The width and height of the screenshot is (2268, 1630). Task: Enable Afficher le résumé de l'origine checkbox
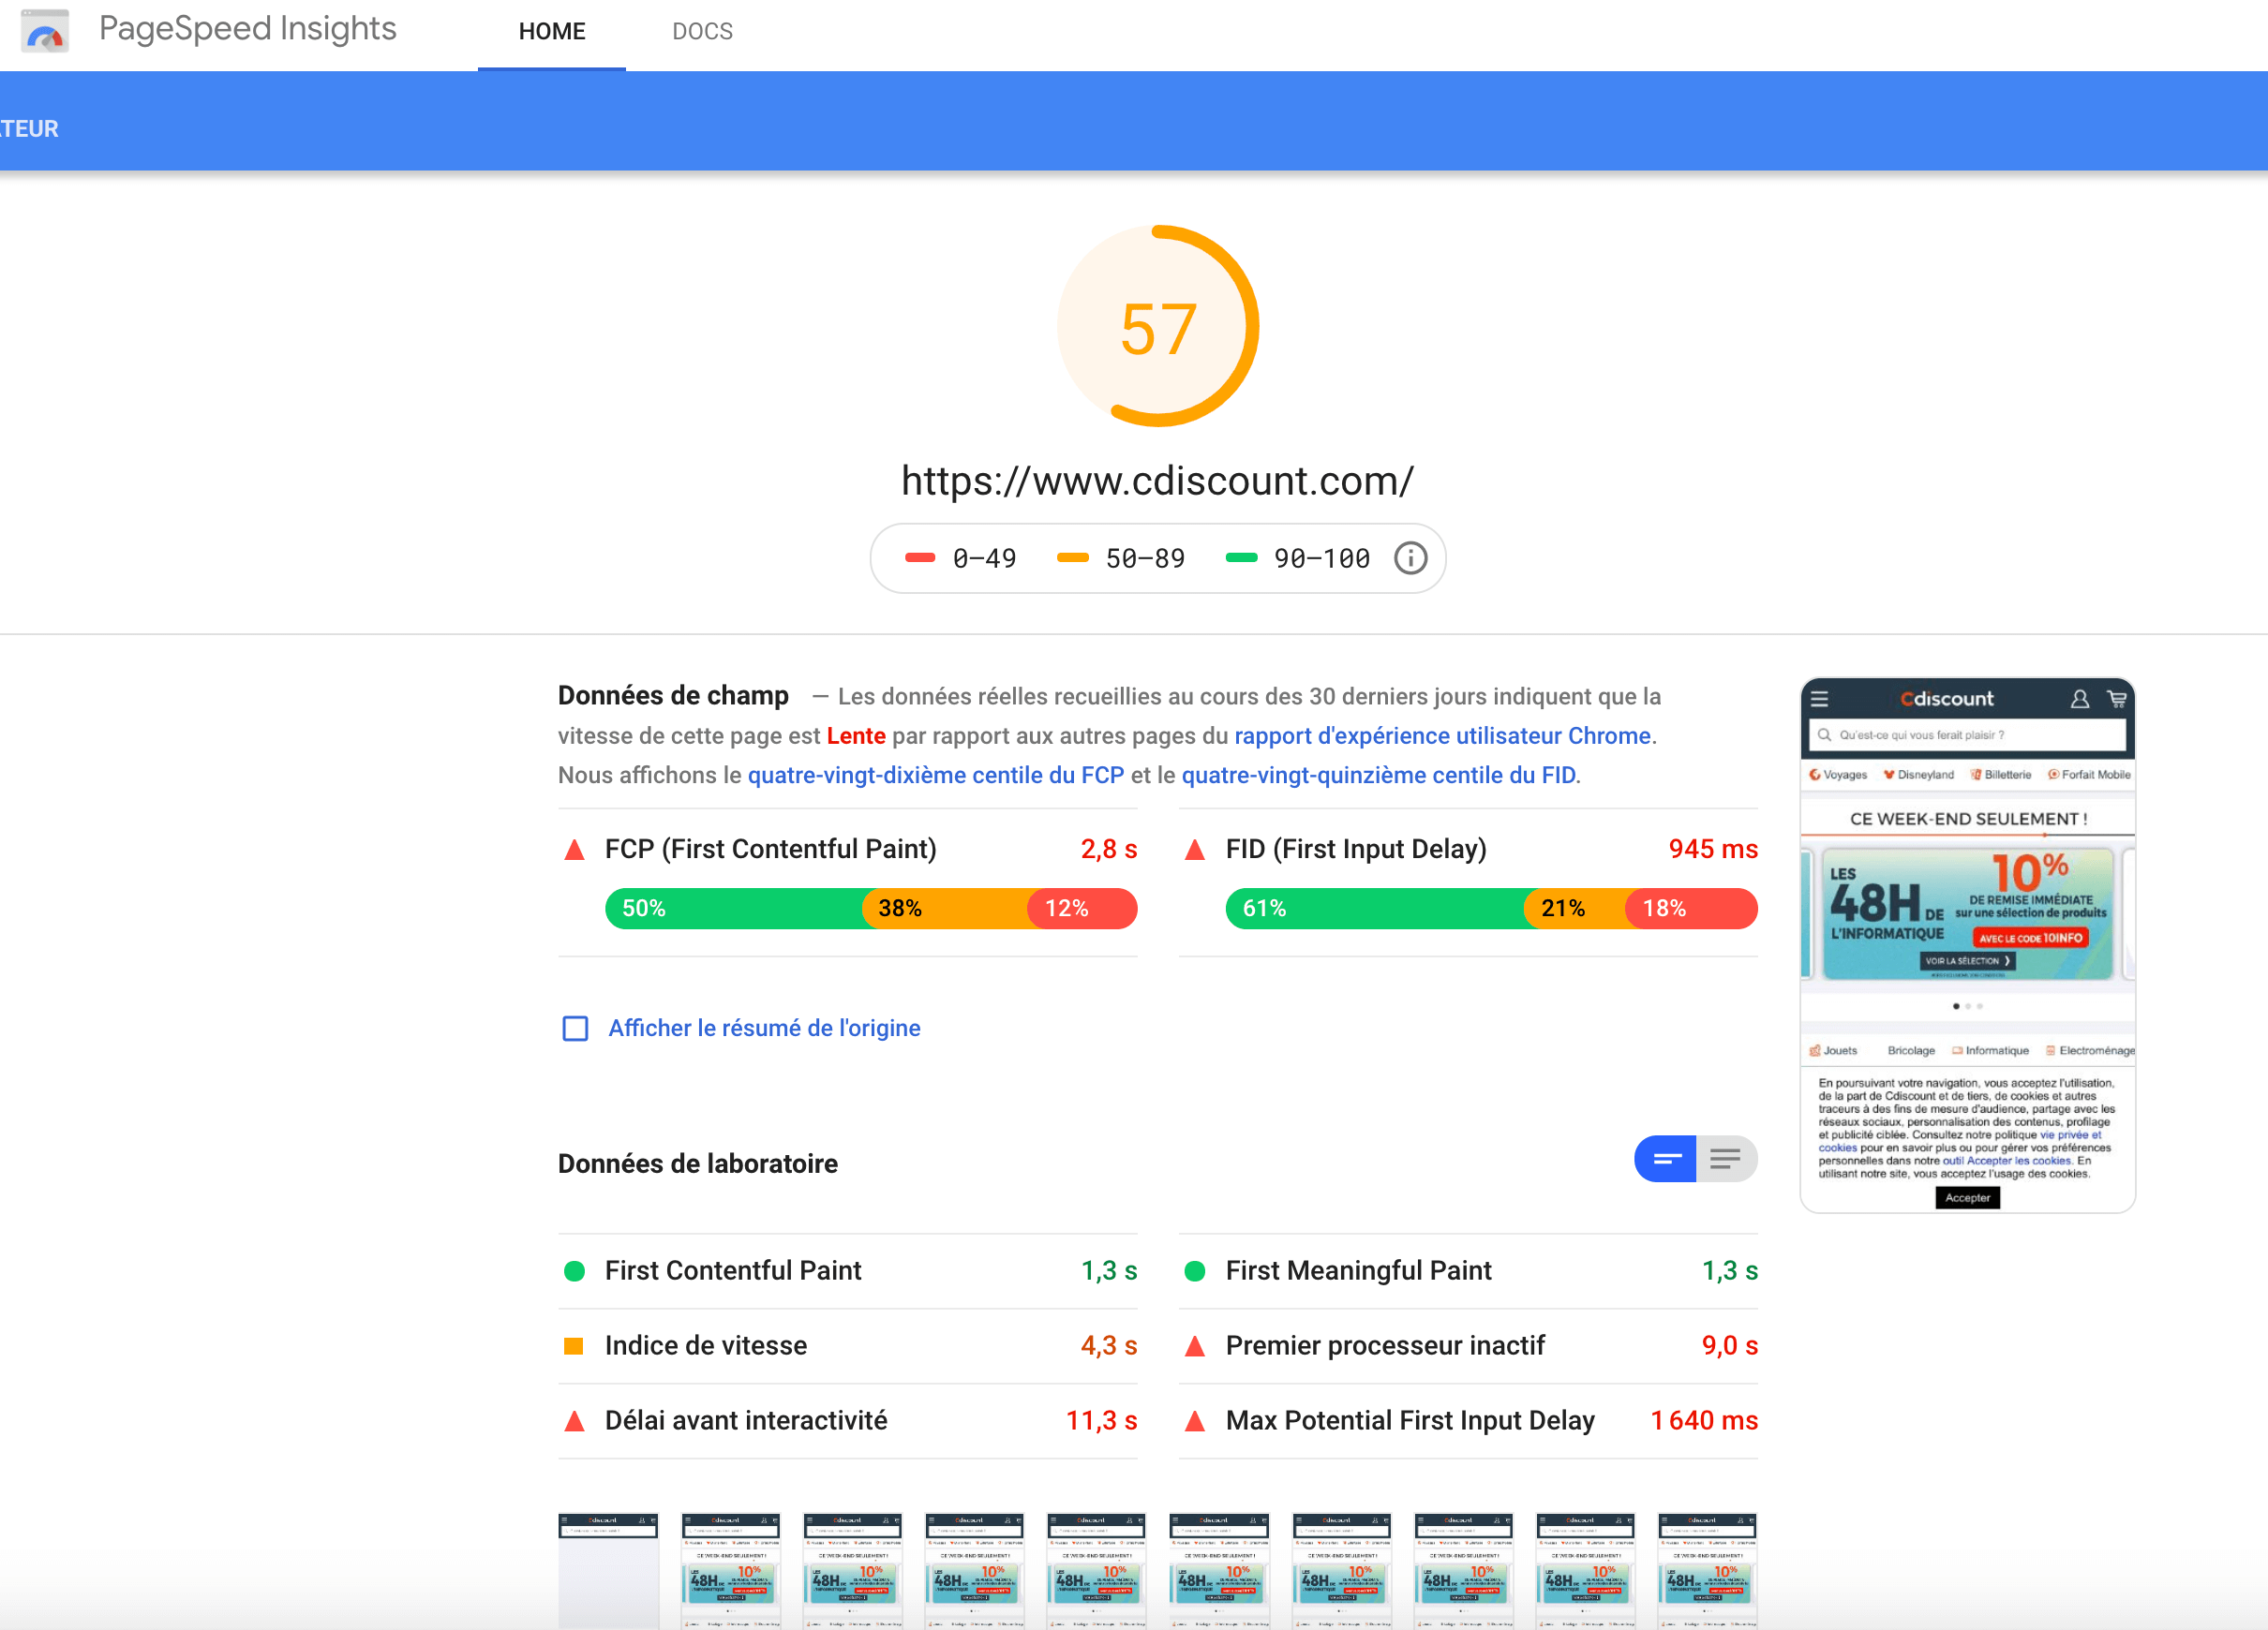click(x=575, y=1029)
